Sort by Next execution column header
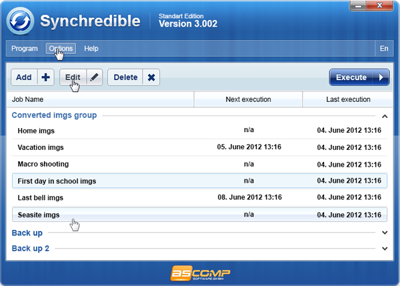The image size is (400, 286). (248, 99)
